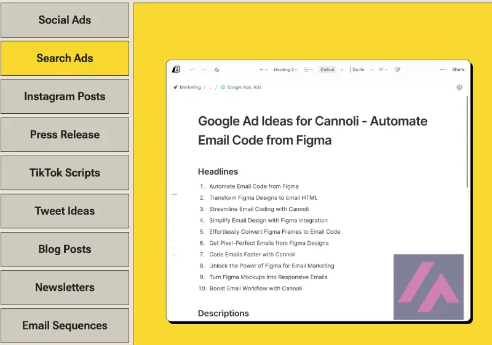Click the undo arrow icon
Viewport: 492px width, 345px height.
[192, 69]
